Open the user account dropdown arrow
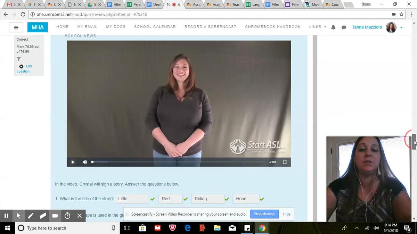417x234 pixels. click(x=401, y=27)
